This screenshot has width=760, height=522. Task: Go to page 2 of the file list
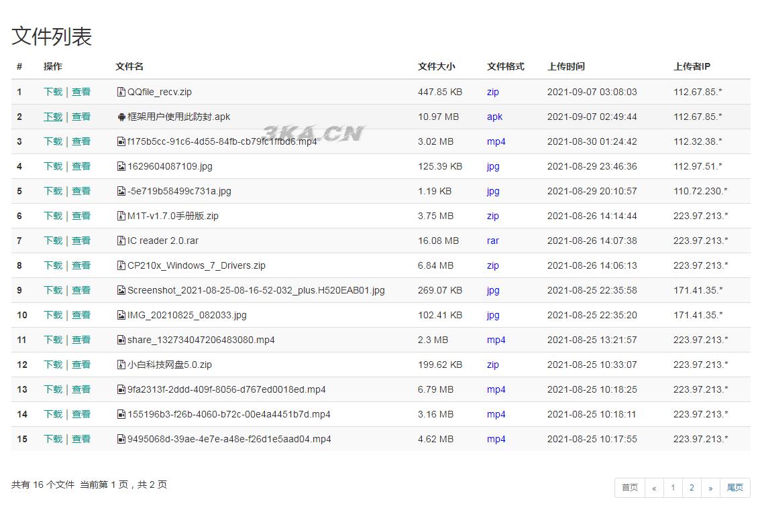tap(692, 488)
